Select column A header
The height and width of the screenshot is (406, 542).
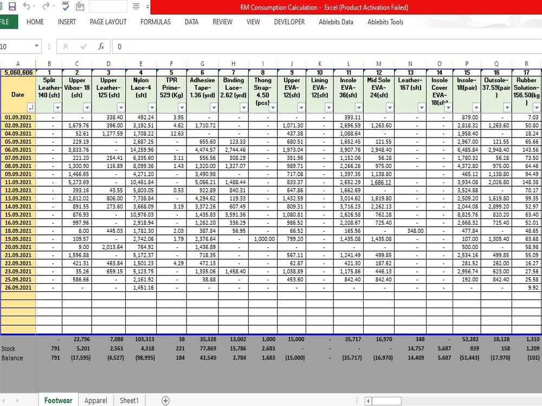(x=18, y=64)
